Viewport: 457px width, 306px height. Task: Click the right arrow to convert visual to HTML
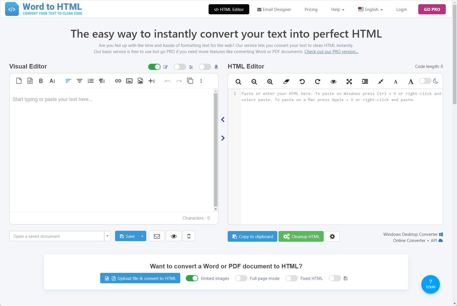pos(223,138)
